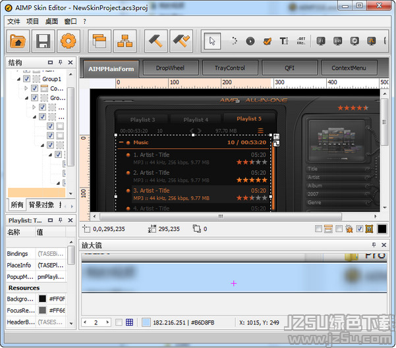Viewport: 396px width, 348px height.
Task: Maximize the Playlist properties panel
Action: (x=50, y=220)
